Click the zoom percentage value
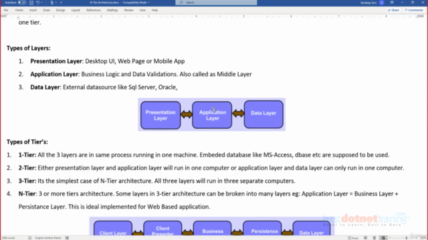 tap(423, 238)
